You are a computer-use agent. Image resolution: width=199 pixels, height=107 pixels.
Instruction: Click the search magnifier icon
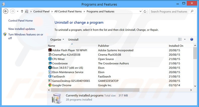tap(192, 11)
